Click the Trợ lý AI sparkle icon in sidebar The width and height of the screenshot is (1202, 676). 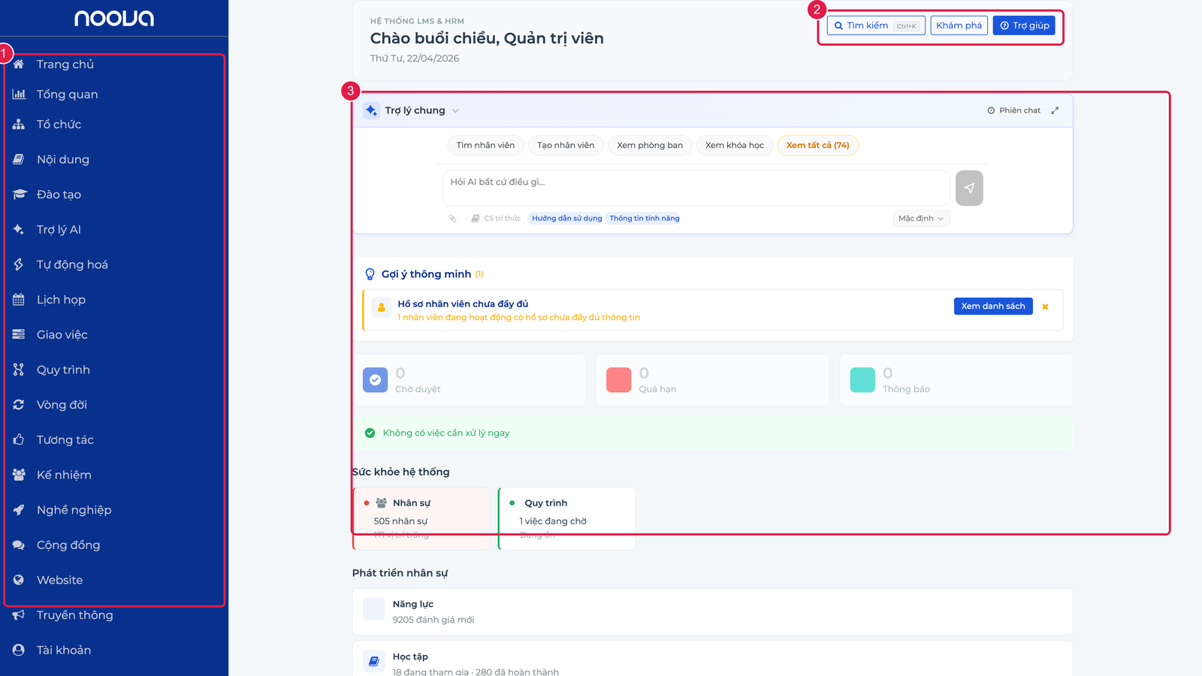tap(19, 229)
